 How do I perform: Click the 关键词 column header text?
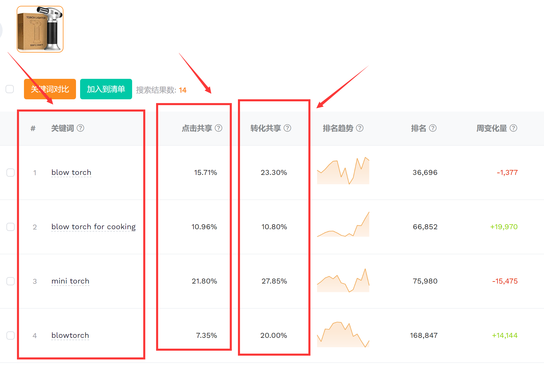pos(63,128)
